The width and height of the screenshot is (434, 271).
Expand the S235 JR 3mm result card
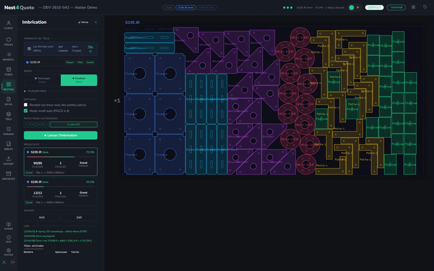click(60, 162)
